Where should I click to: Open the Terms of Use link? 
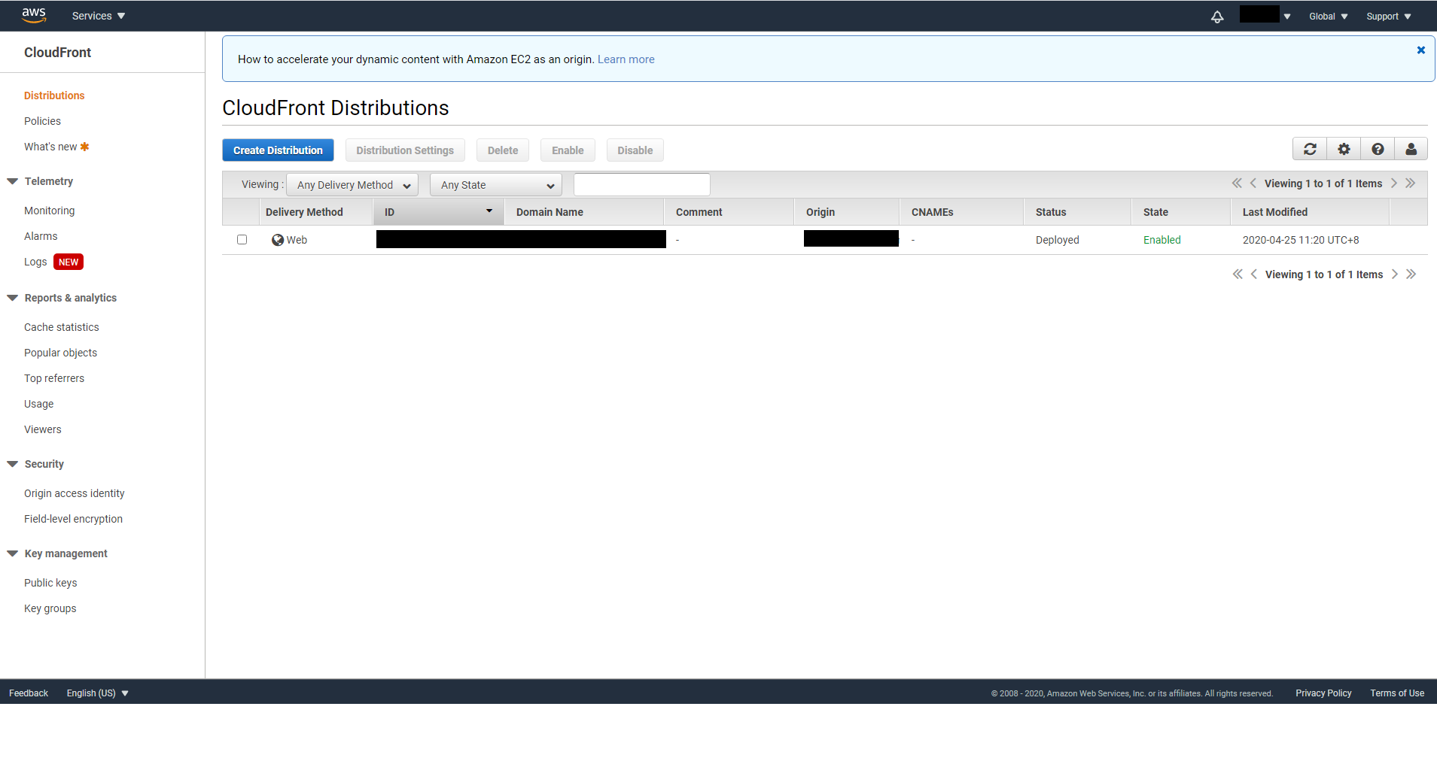coord(1397,693)
